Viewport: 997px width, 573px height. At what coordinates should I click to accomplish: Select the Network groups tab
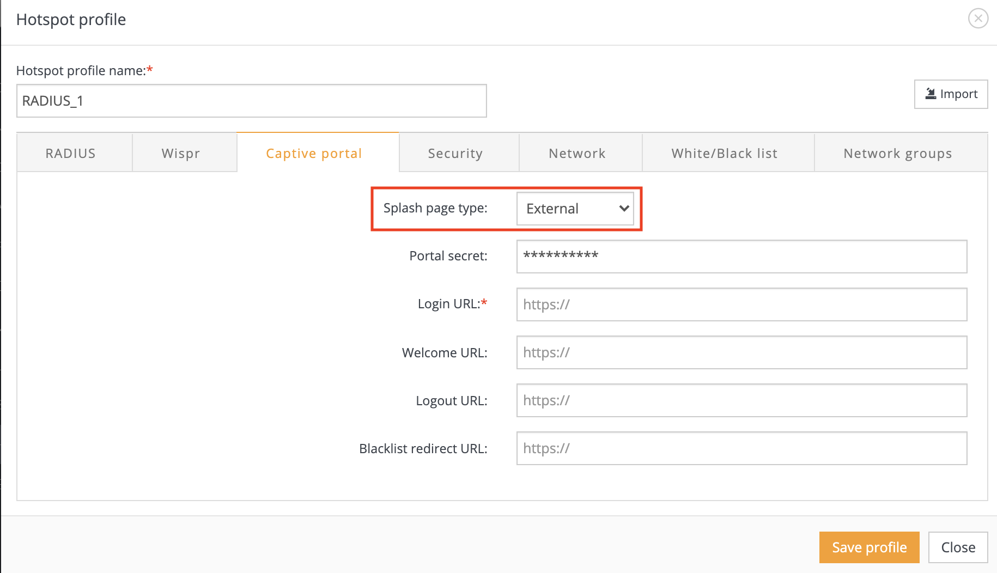point(897,153)
